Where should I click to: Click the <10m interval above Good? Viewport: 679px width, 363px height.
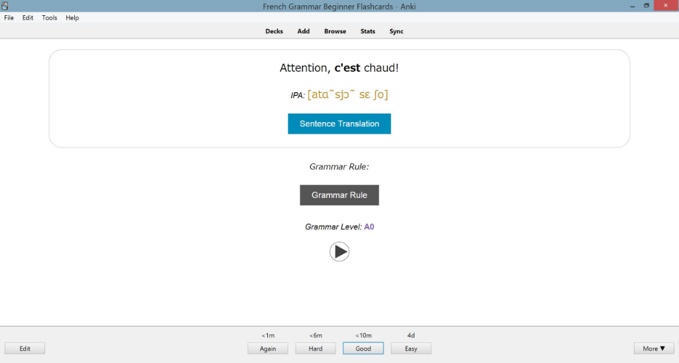[363, 335]
